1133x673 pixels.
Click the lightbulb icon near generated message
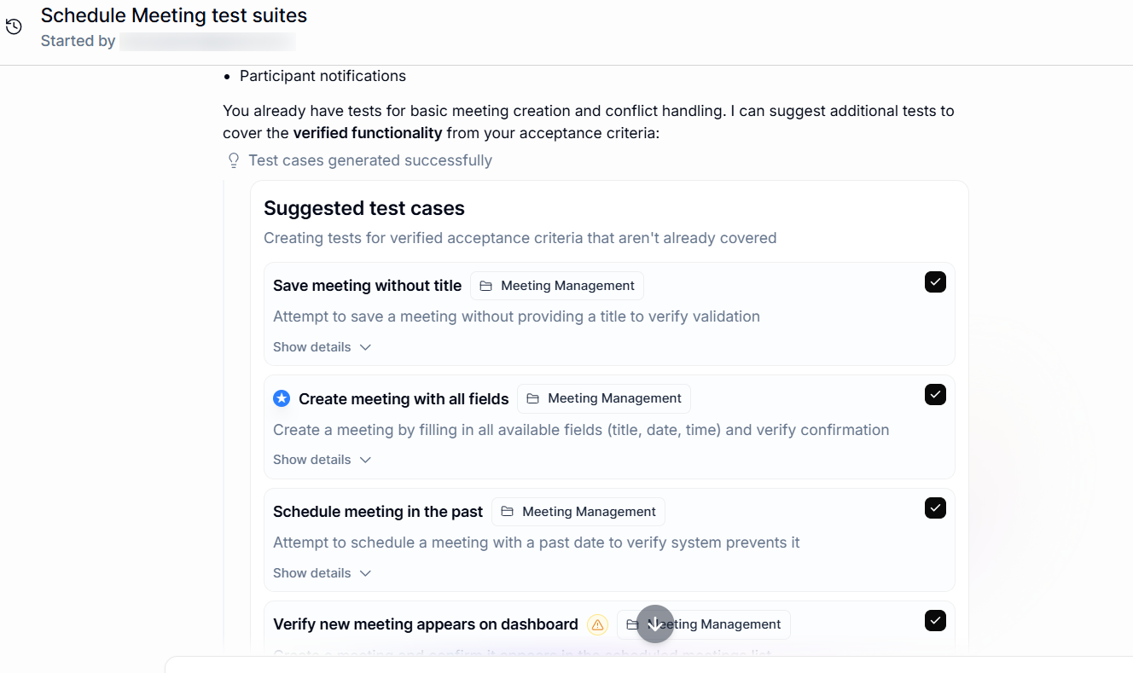point(234,160)
